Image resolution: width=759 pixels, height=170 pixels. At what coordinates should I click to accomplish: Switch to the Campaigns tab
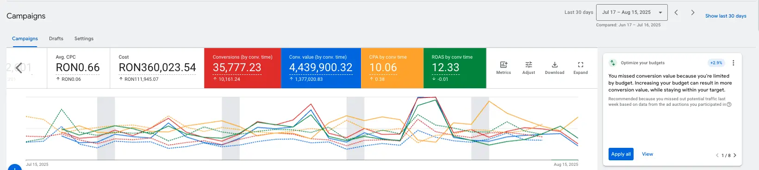(x=25, y=38)
